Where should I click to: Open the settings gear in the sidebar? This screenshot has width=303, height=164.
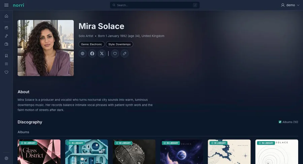point(6,158)
